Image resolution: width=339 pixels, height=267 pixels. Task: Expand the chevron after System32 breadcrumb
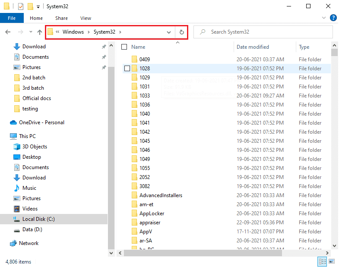[x=120, y=32]
